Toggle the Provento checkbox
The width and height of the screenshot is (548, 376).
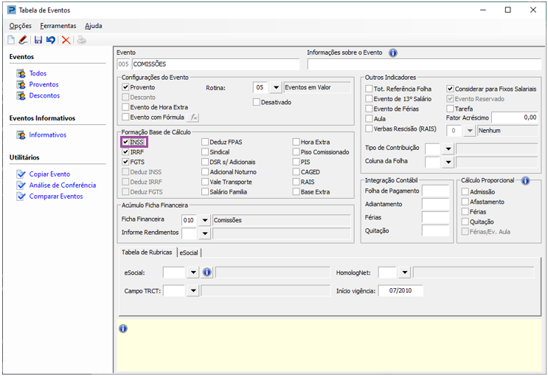(x=125, y=87)
